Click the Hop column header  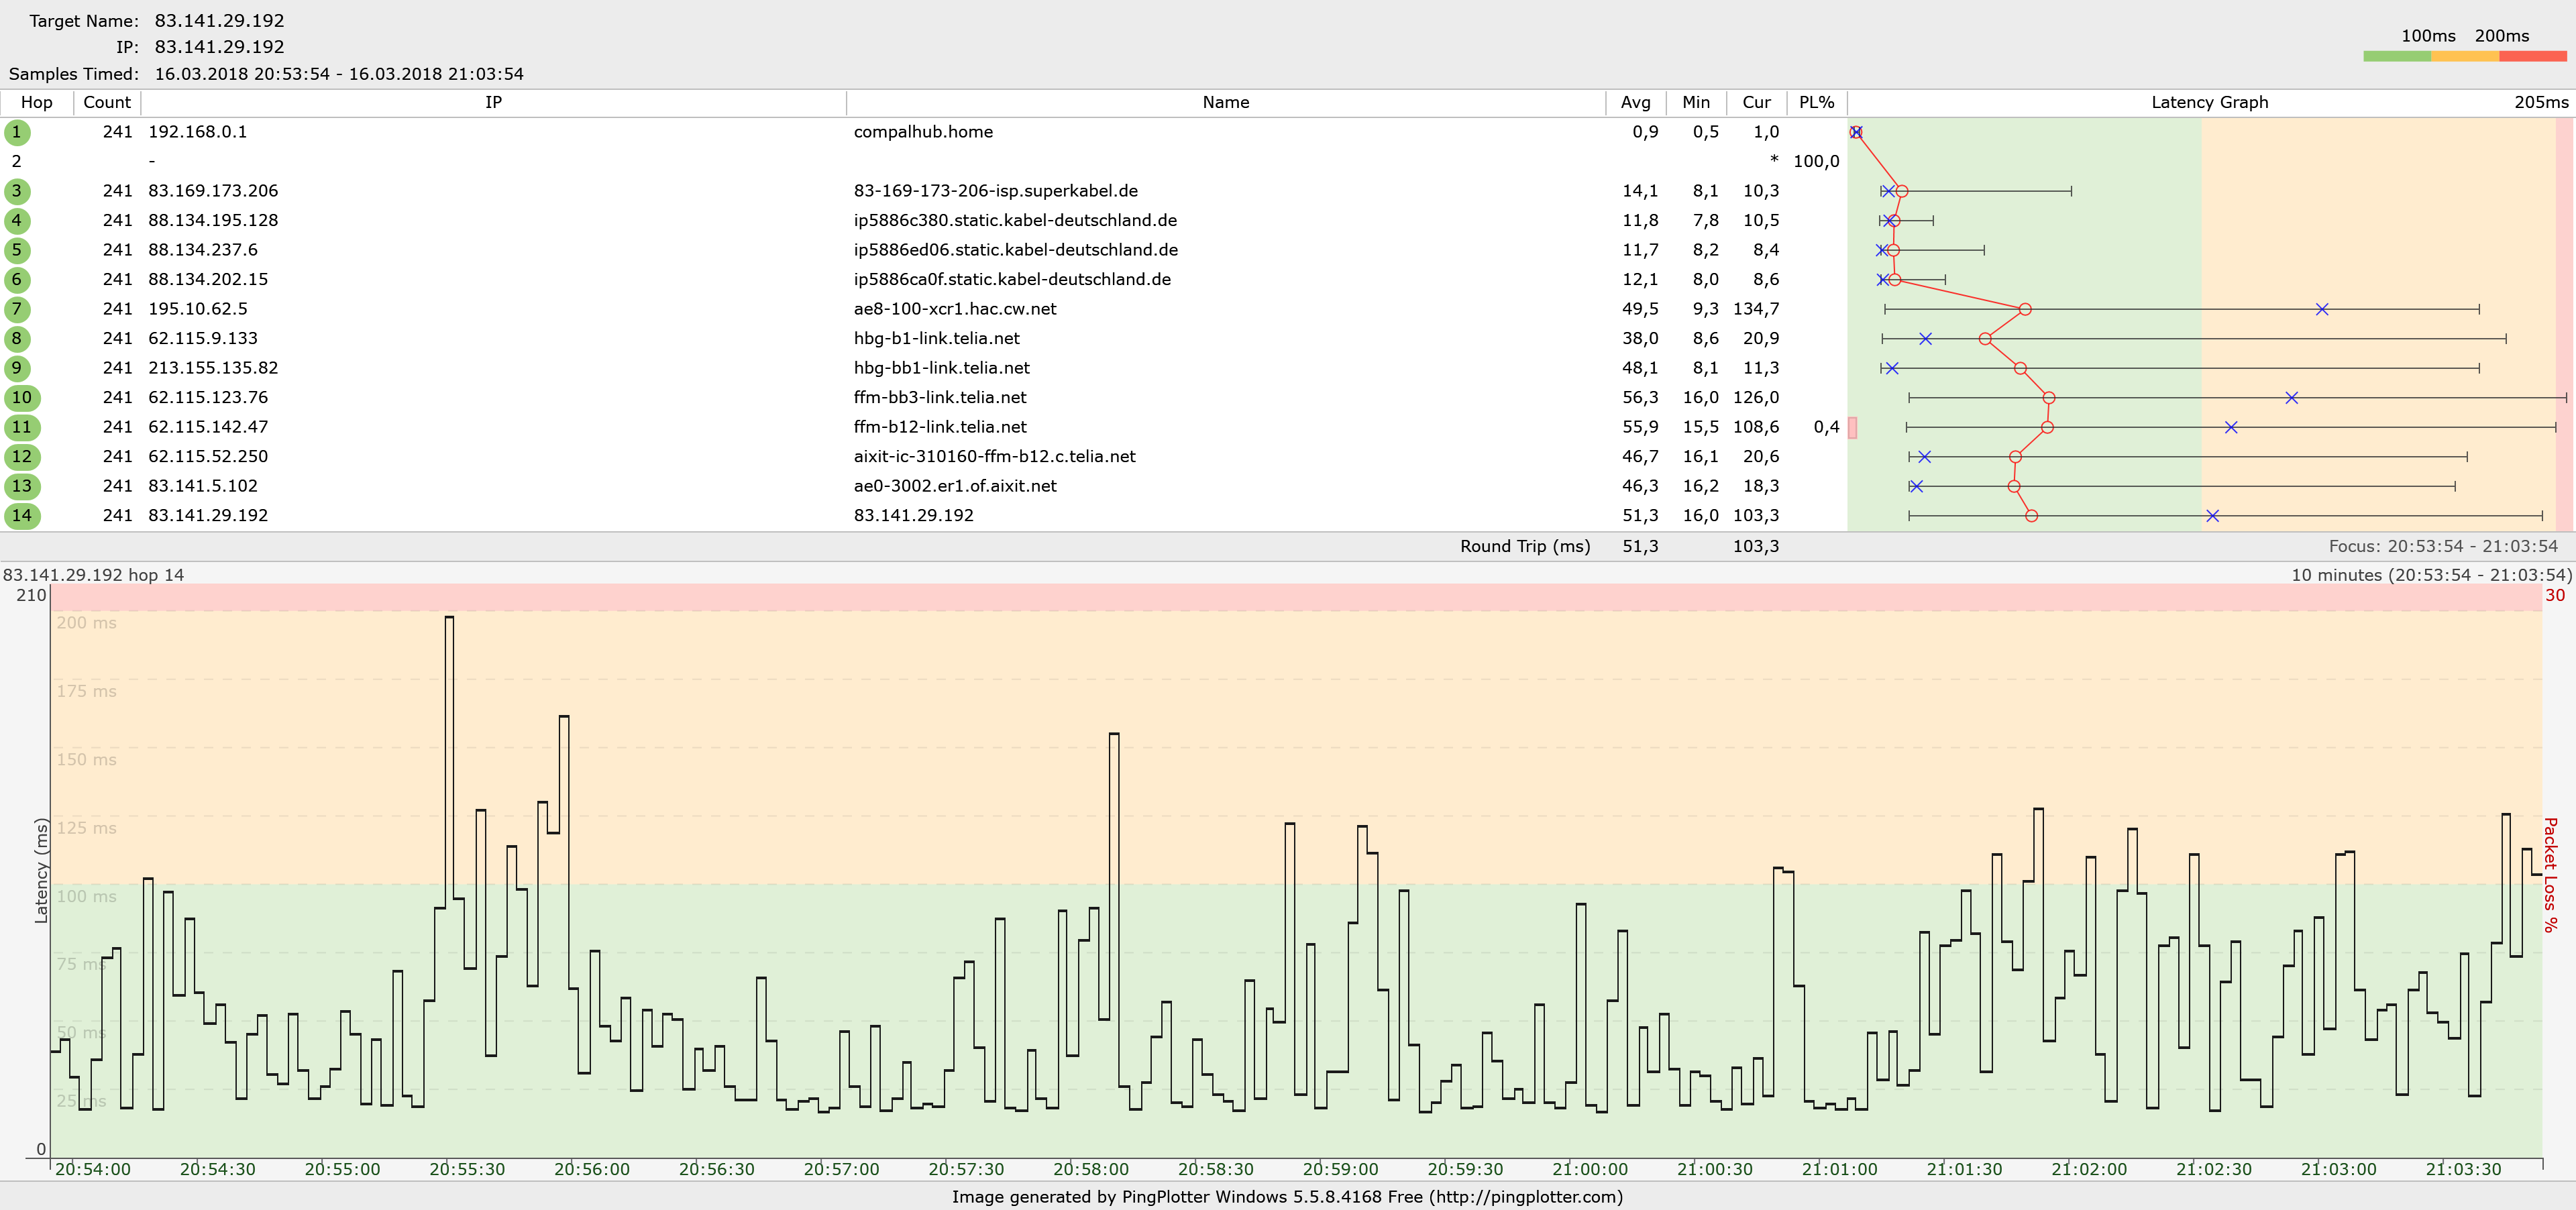coord(37,102)
